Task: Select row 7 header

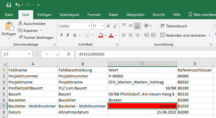Action: 4,106
